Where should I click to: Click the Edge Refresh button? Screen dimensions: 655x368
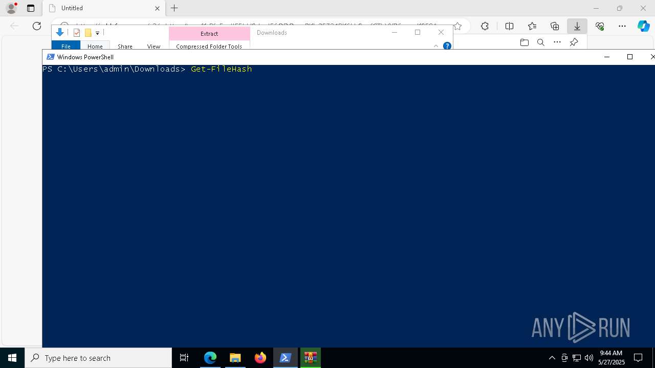point(37,26)
